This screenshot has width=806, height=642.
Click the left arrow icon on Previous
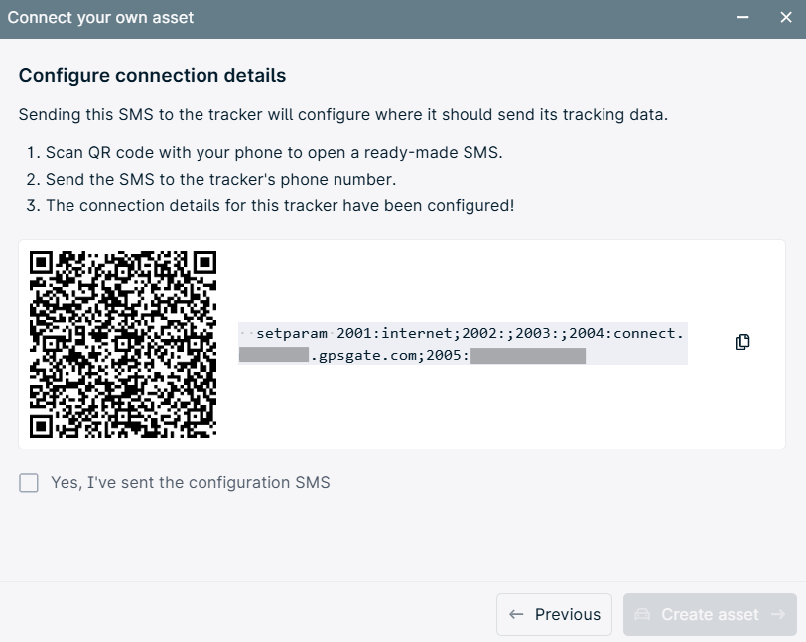[516, 615]
